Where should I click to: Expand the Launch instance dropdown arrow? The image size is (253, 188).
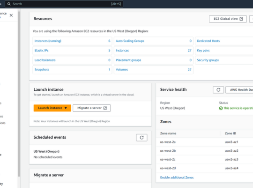[66, 108]
